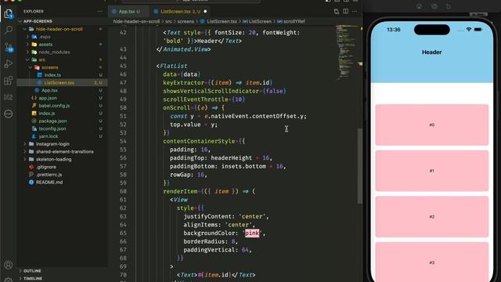Collapse the screens folder
Viewport: 501px width, 282px height.
pyautogui.click(x=31, y=67)
